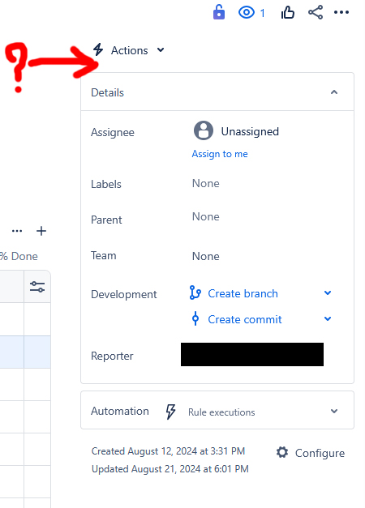The image size is (365, 508).
Task: Click the chevron next to Actions
Action: click(x=161, y=50)
